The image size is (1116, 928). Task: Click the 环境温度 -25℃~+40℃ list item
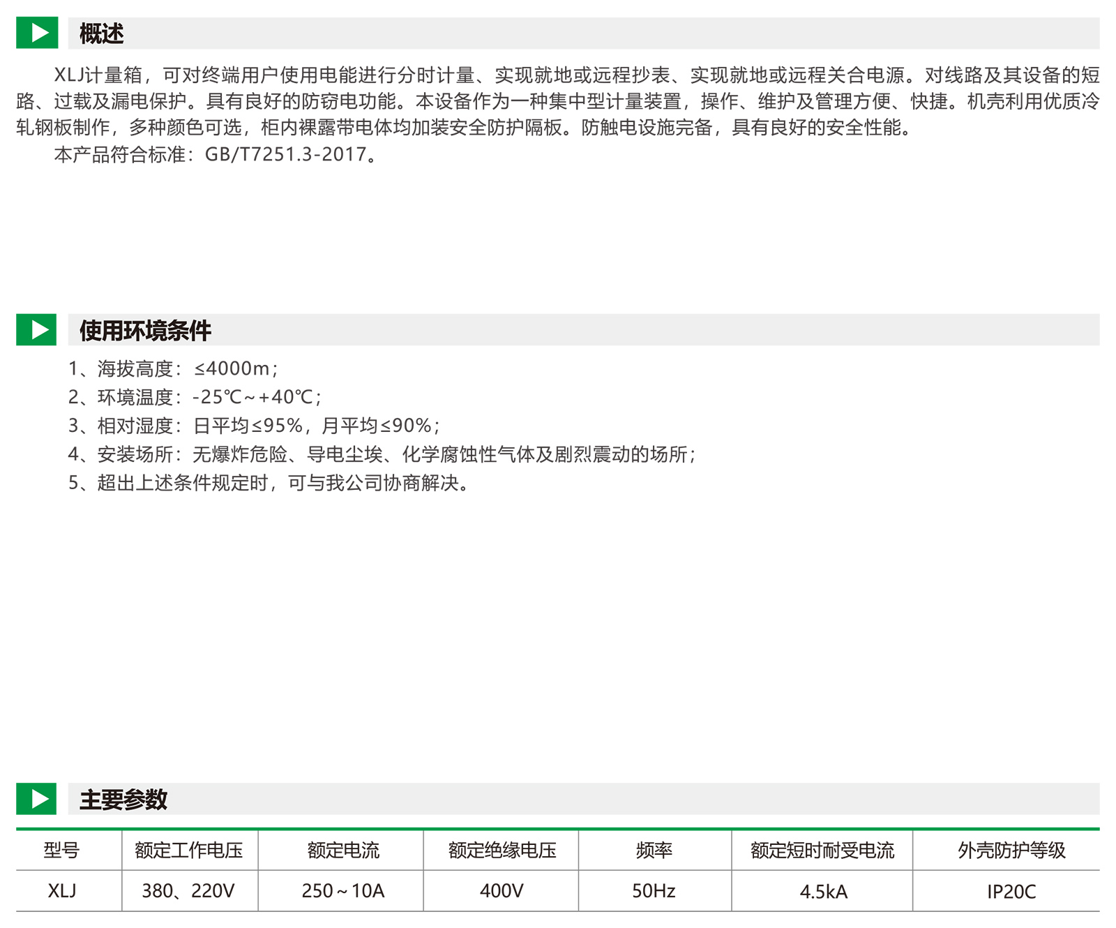195,397
